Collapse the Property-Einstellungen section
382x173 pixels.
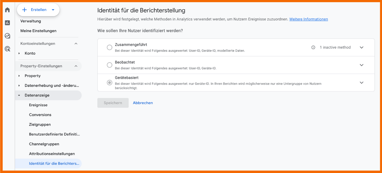click(x=76, y=66)
